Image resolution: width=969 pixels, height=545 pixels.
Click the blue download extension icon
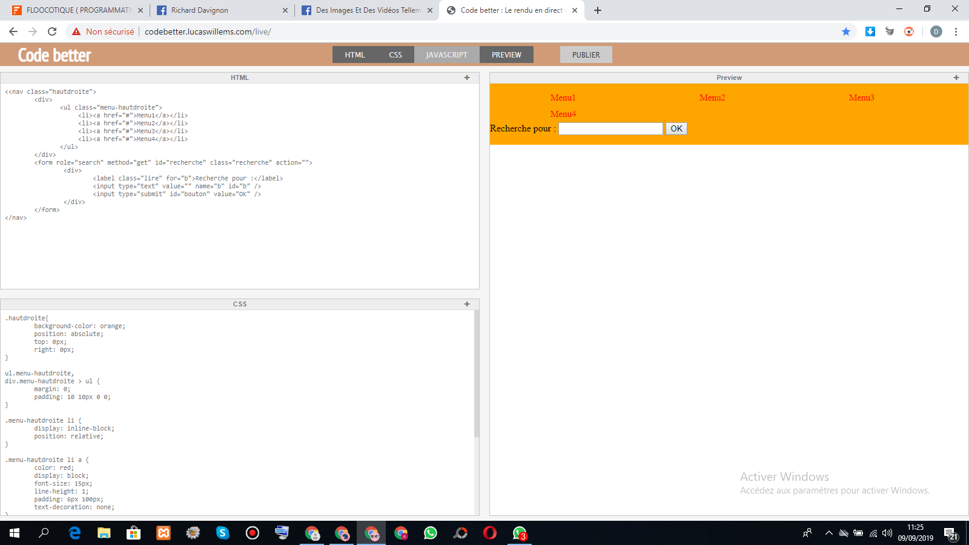pos(870,31)
